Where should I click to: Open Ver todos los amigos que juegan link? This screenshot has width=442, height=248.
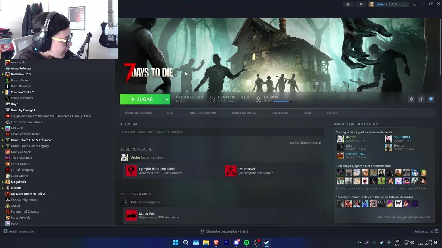click(x=404, y=217)
